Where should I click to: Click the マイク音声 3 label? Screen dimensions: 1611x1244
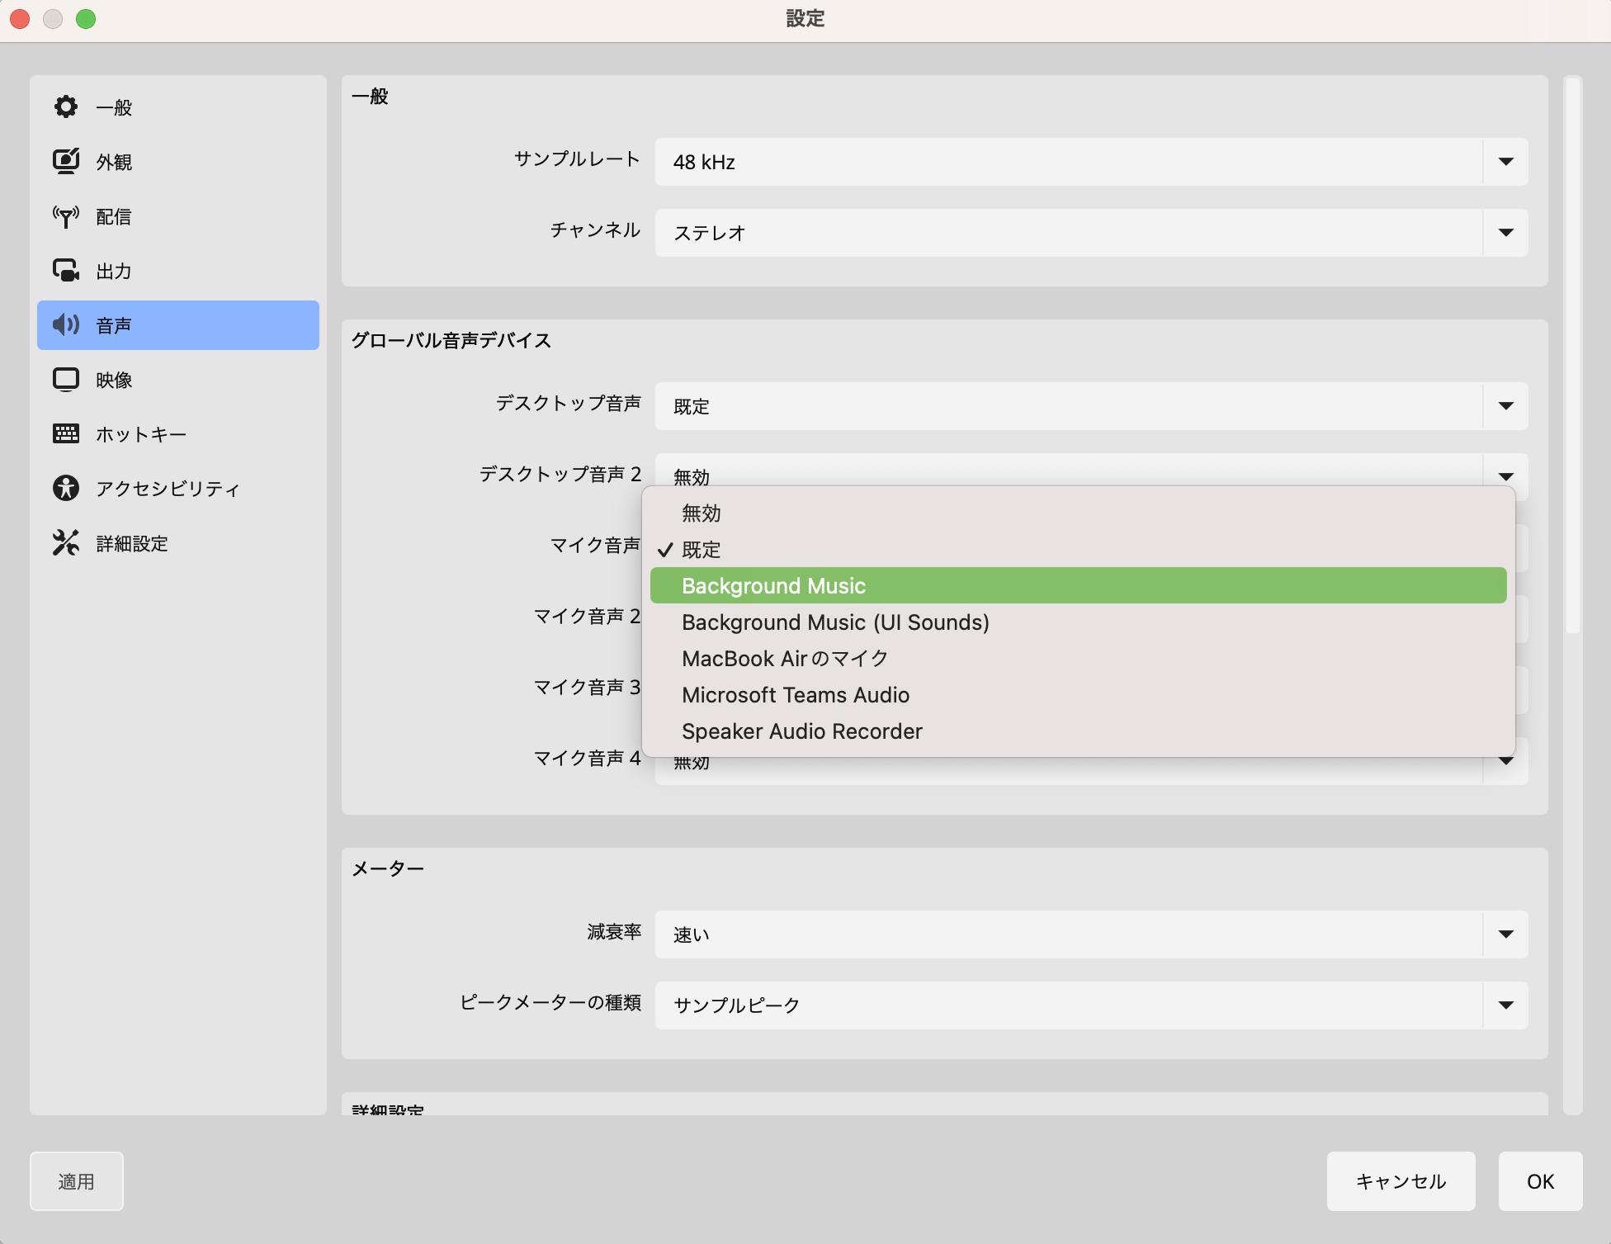click(x=588, y=687)
